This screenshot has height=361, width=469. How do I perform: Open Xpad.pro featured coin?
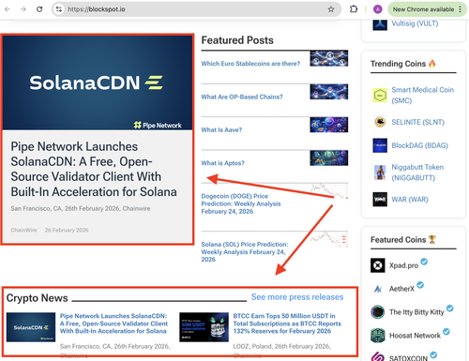click(x=403, y=265)
